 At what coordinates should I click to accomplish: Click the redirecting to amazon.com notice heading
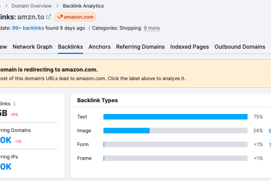tap(49, 70)
